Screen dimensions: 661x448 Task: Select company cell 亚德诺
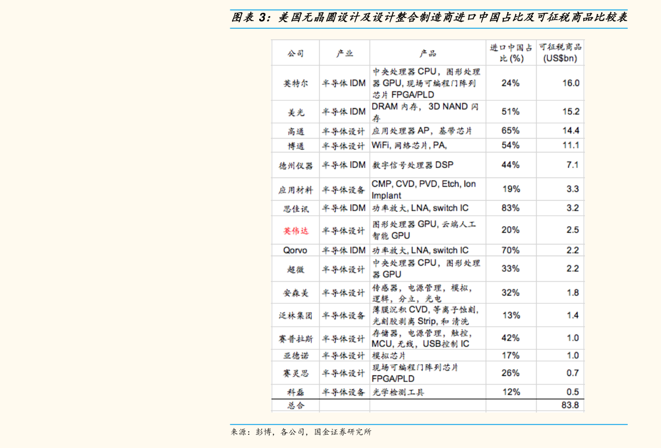pyautogui.click(x=295, y=356)
